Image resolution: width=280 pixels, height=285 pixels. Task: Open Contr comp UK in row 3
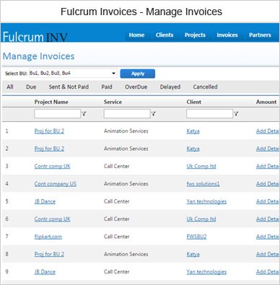53,166
